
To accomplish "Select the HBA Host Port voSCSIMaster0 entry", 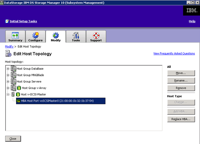I will pos(57,101).
